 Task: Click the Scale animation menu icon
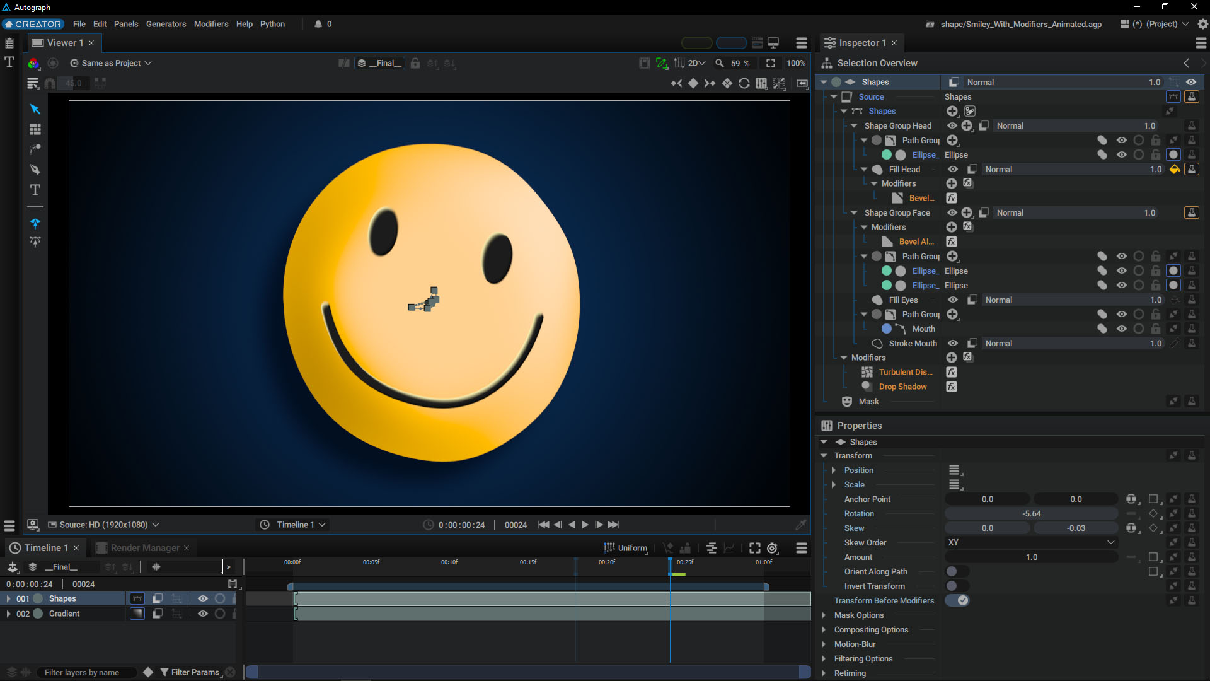tap(955, 485)
